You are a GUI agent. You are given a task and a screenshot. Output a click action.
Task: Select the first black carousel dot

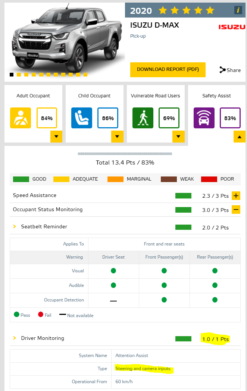click(x=12, y=75)
